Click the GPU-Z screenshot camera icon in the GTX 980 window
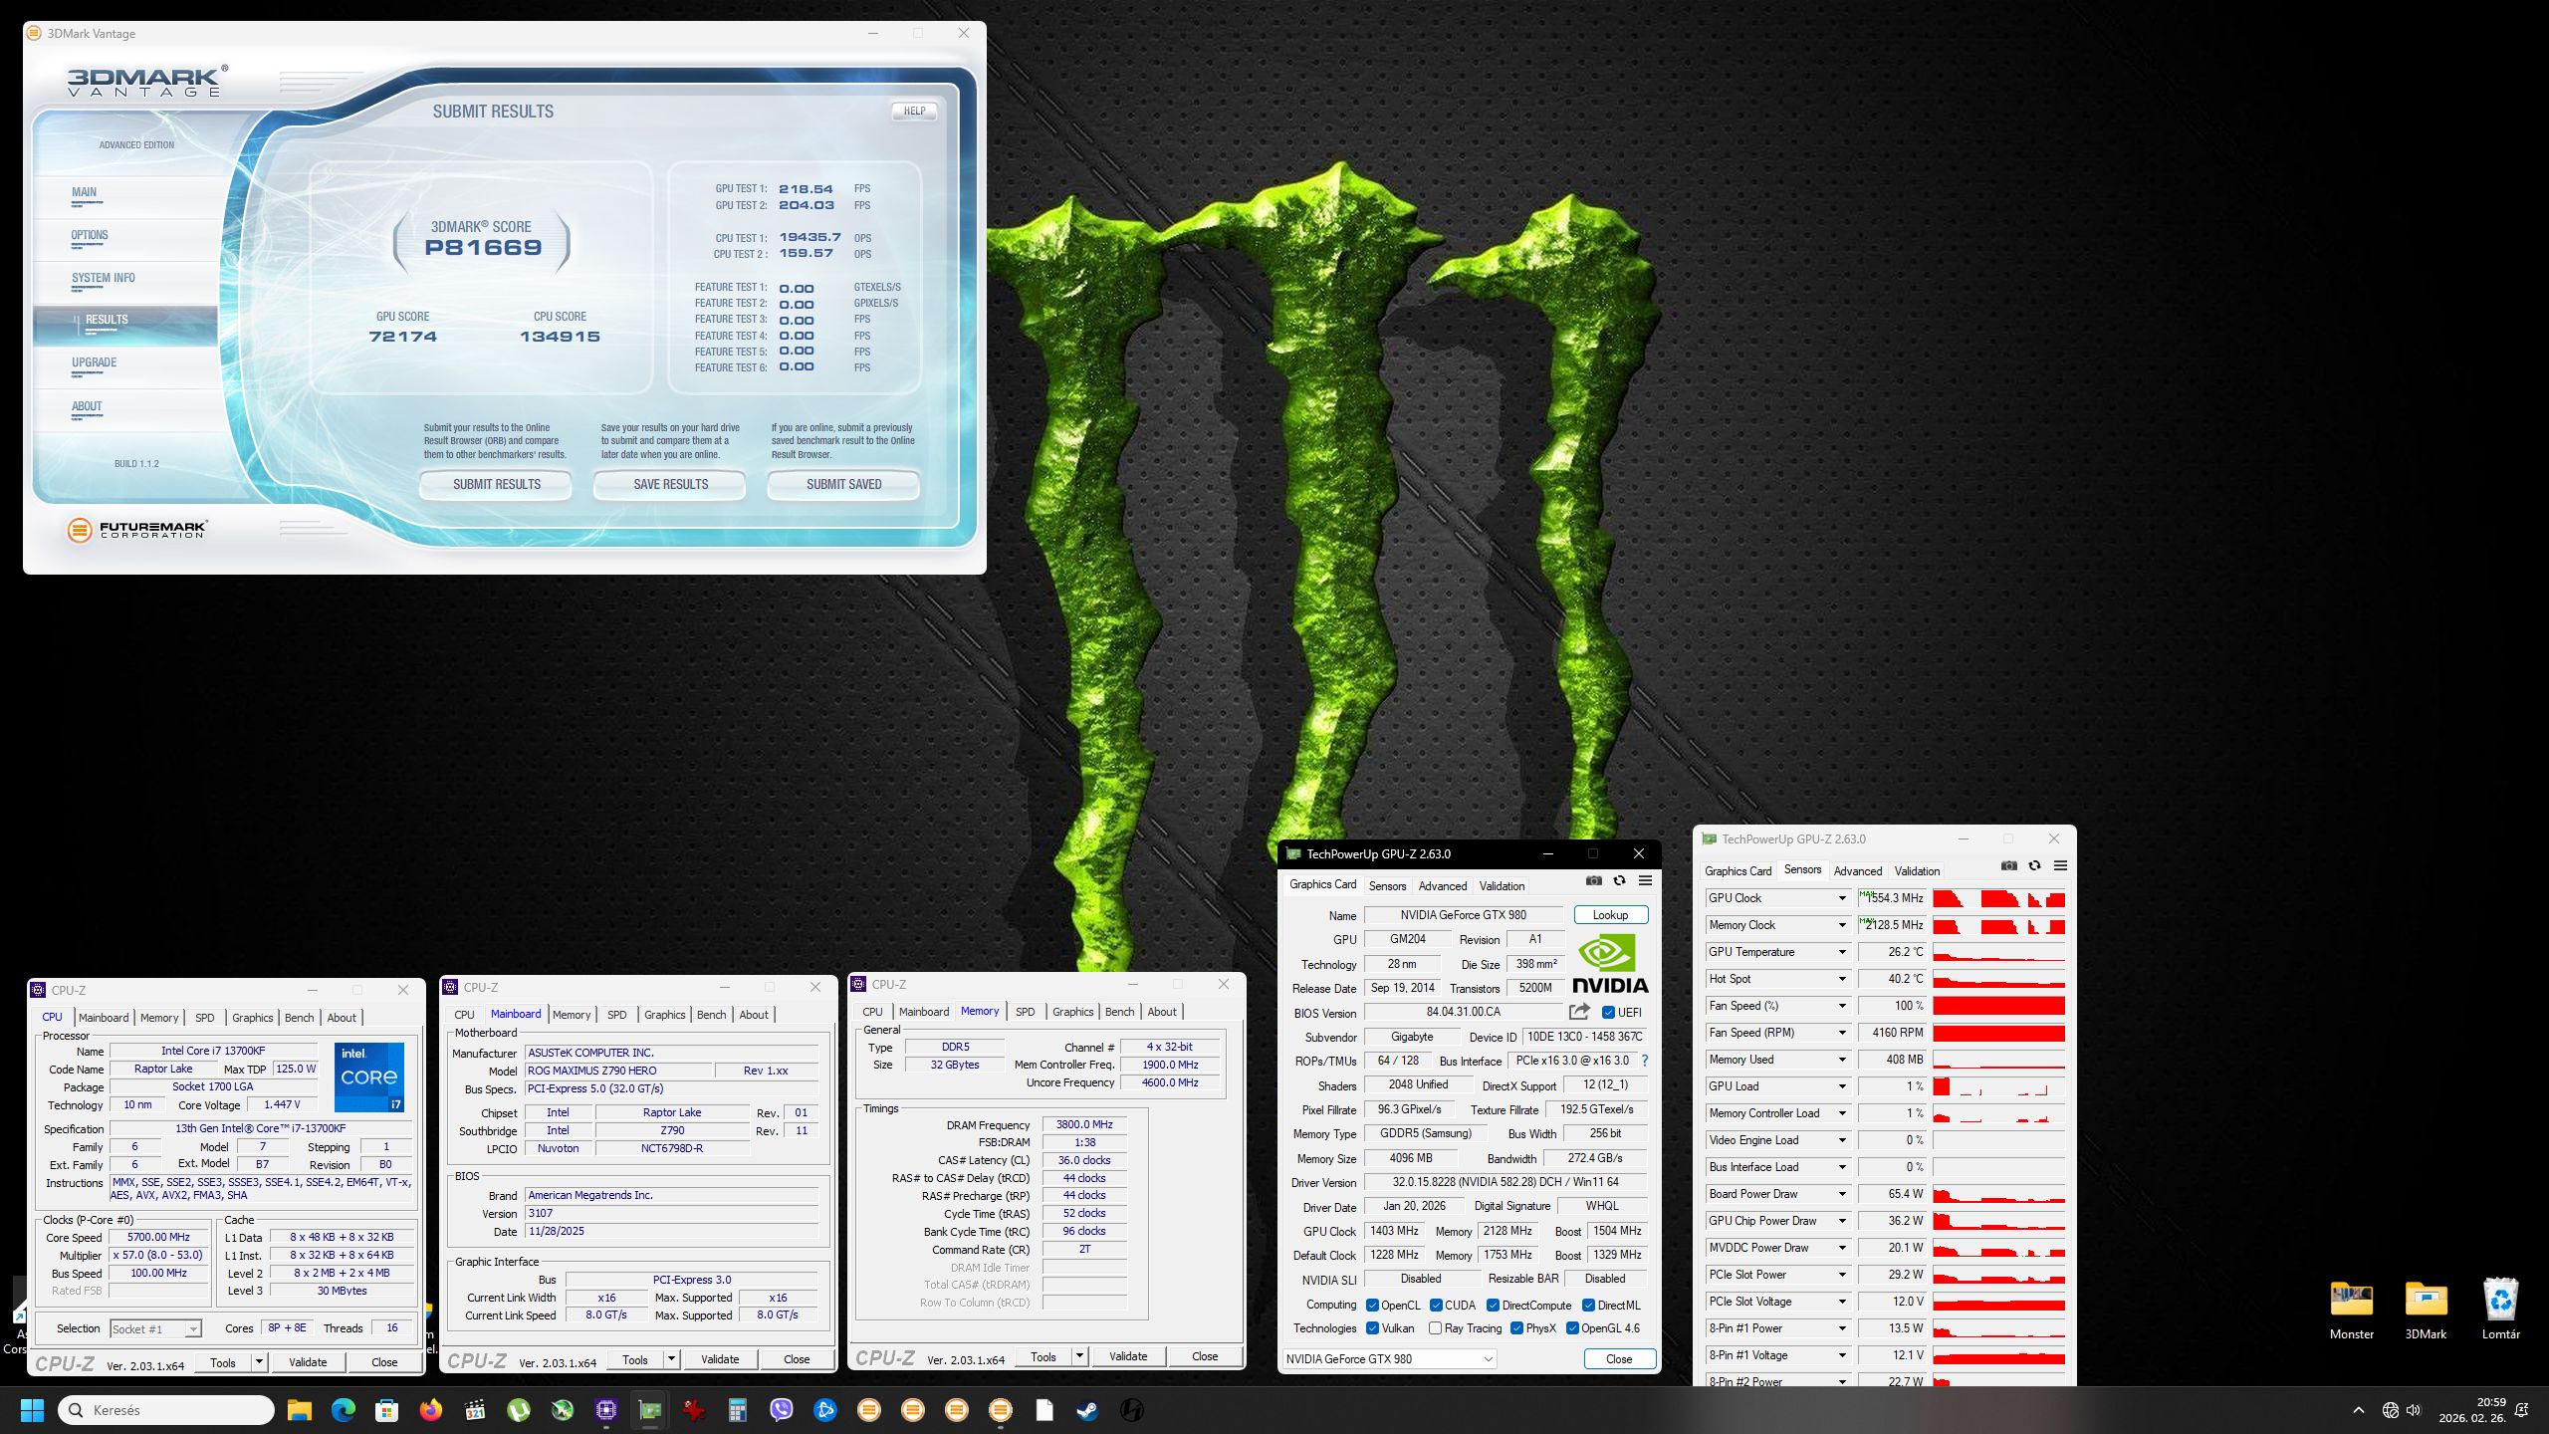The width and height of the screenshot is (2549, 1434). [x=1593, y=880]
